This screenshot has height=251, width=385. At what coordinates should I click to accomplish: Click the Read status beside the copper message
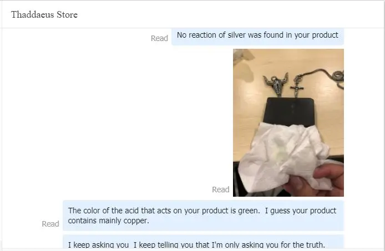[x=50, y=224]
